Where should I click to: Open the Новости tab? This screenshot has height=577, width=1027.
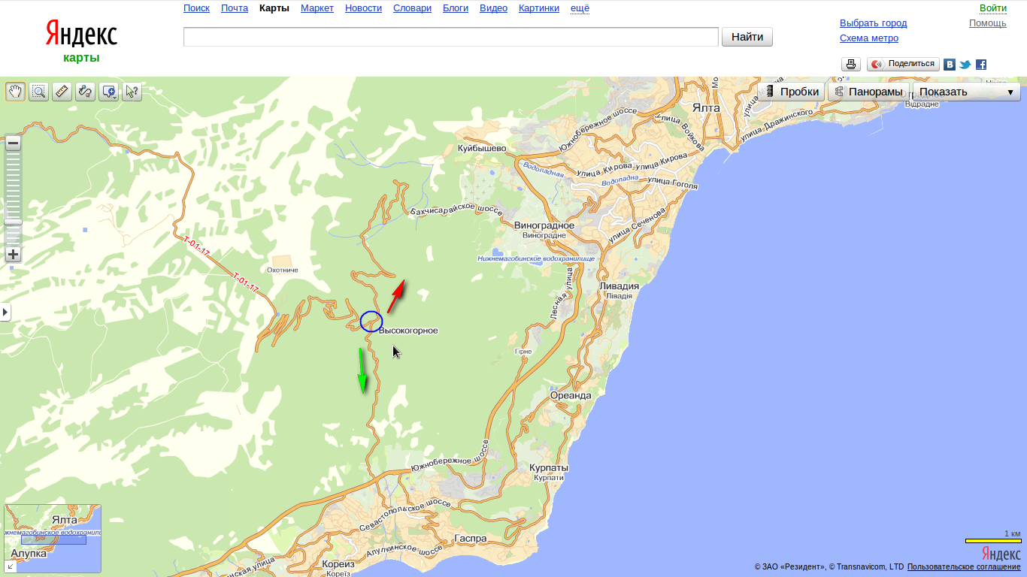(362, 8)
